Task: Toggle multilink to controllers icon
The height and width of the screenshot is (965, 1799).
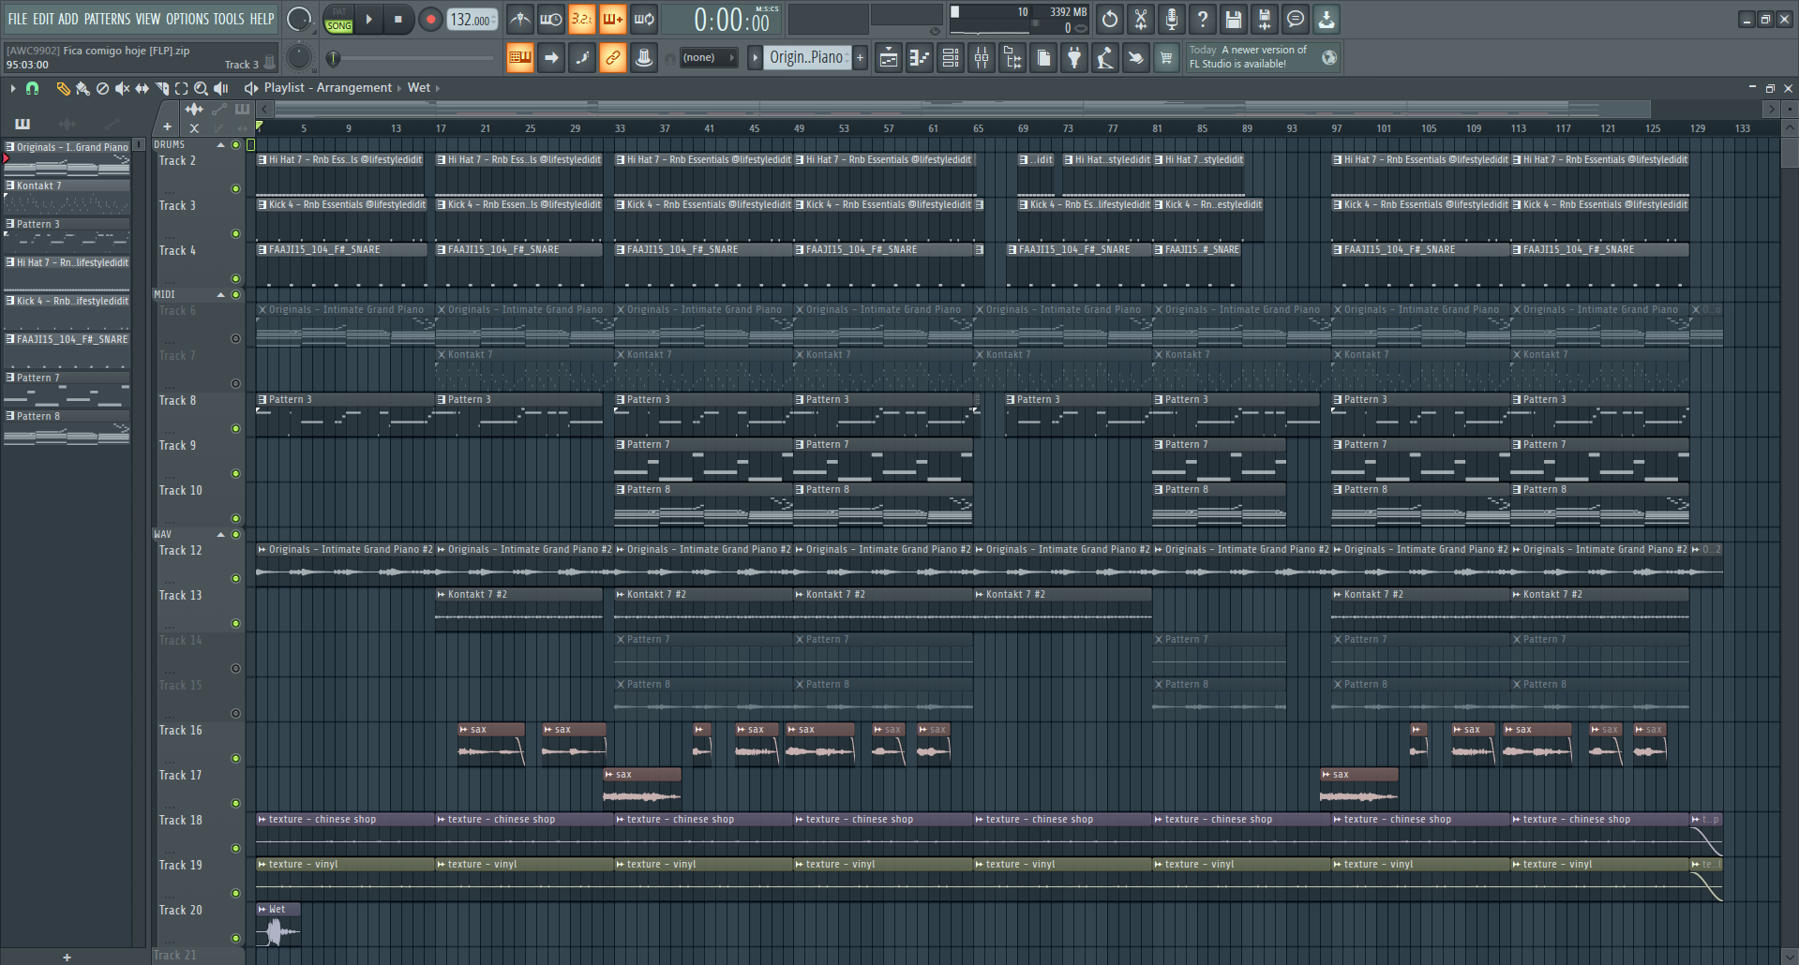Action: point(613,58)
